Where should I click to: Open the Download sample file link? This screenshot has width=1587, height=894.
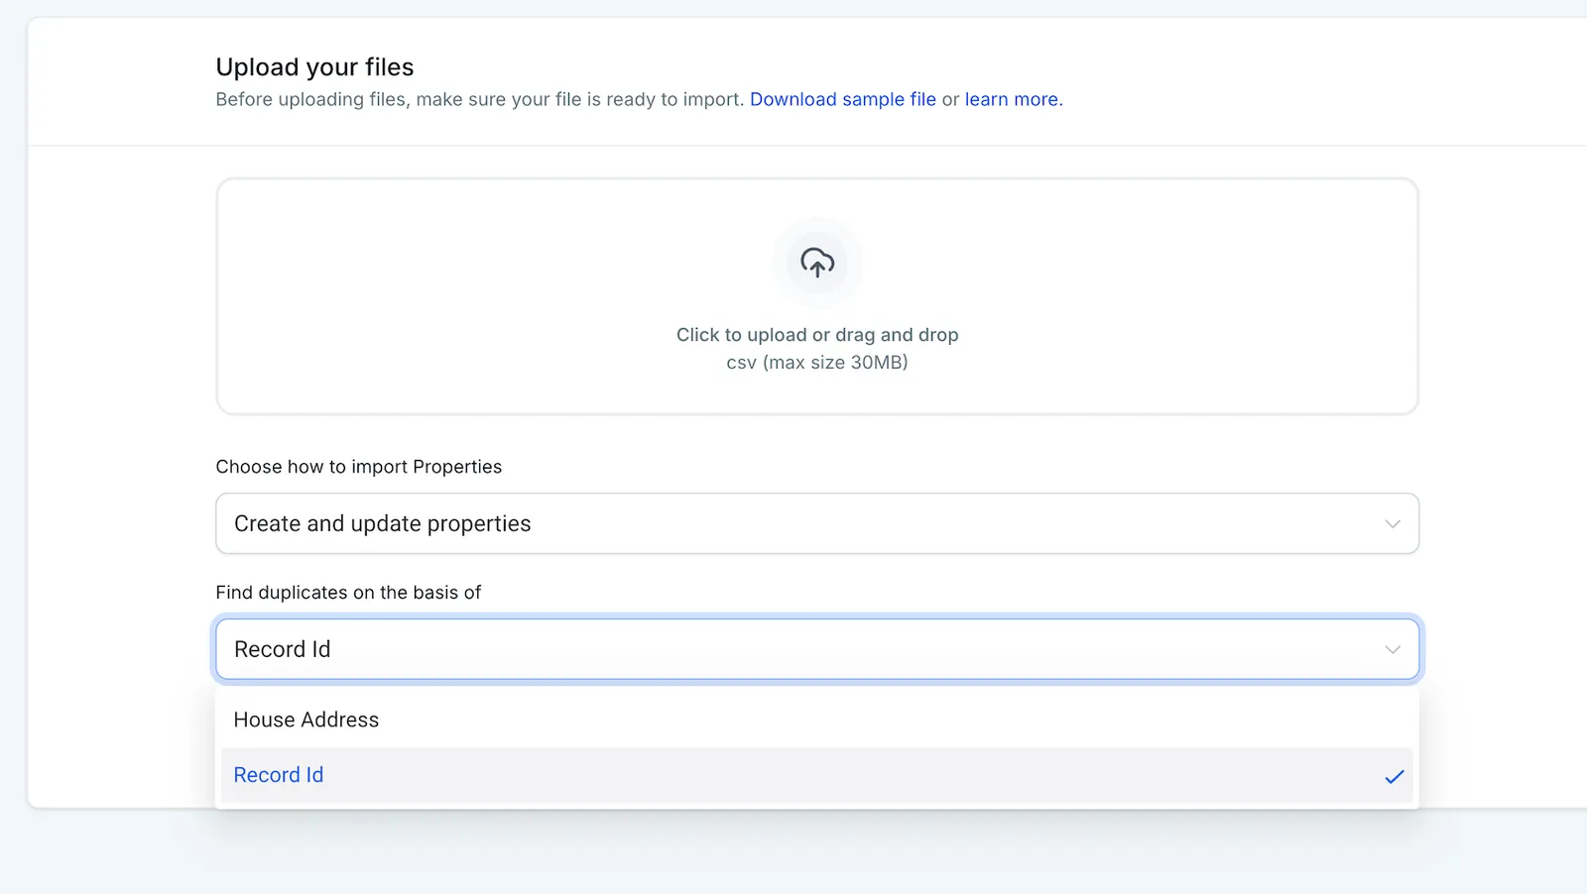click(843, 99)
